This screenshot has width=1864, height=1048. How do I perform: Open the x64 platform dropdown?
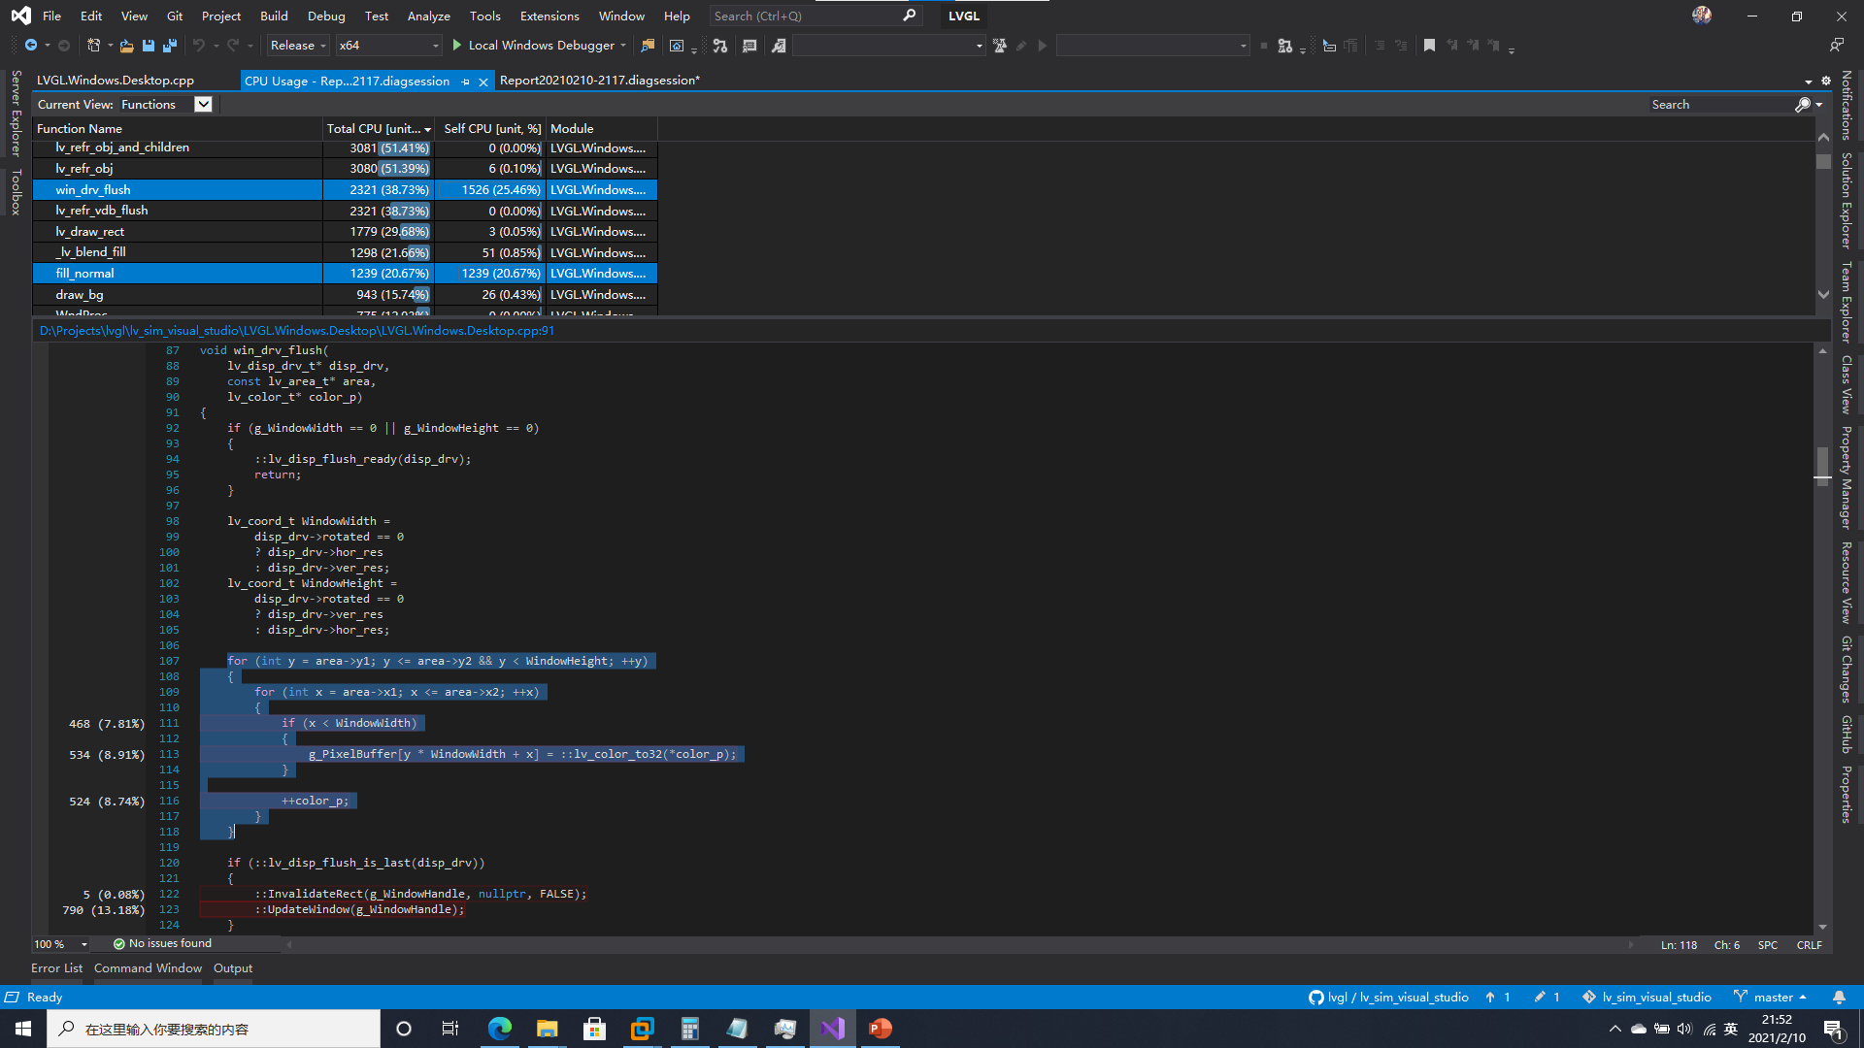tap(387, 45)
